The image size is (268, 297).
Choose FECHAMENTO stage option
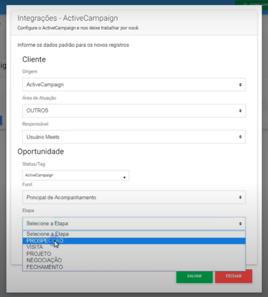134,267
